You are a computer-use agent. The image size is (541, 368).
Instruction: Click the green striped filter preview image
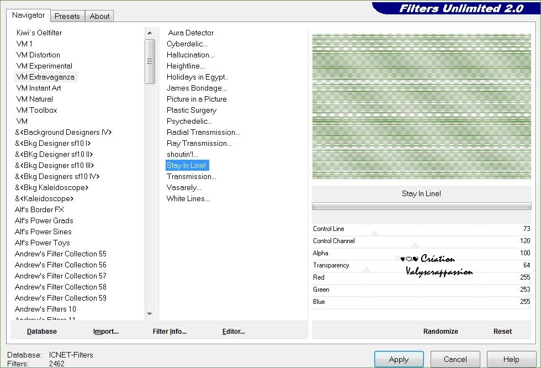(421, 106)
